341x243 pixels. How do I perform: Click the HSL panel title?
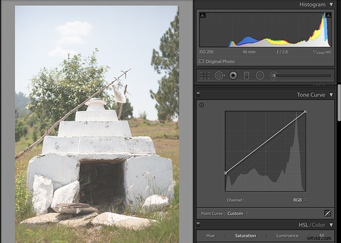[303, 225]
